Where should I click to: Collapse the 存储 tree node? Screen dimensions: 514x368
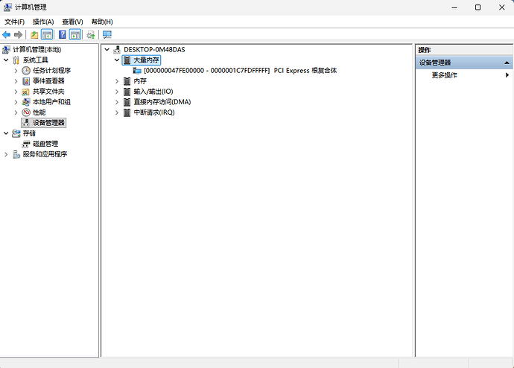pyautogui.click(x=6, y=133)
